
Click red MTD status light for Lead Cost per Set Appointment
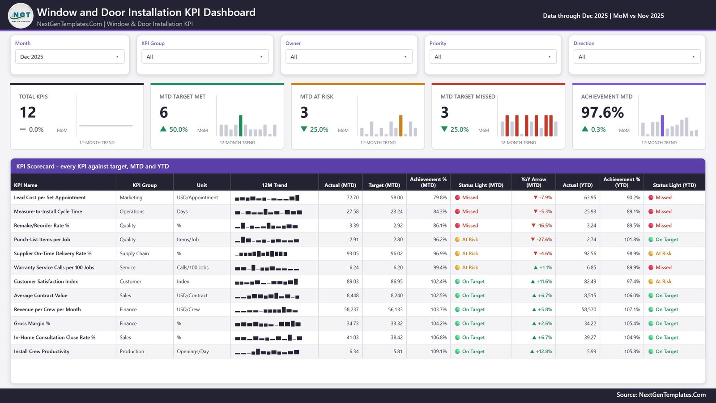pyautogui.click(x=458, y=197)
